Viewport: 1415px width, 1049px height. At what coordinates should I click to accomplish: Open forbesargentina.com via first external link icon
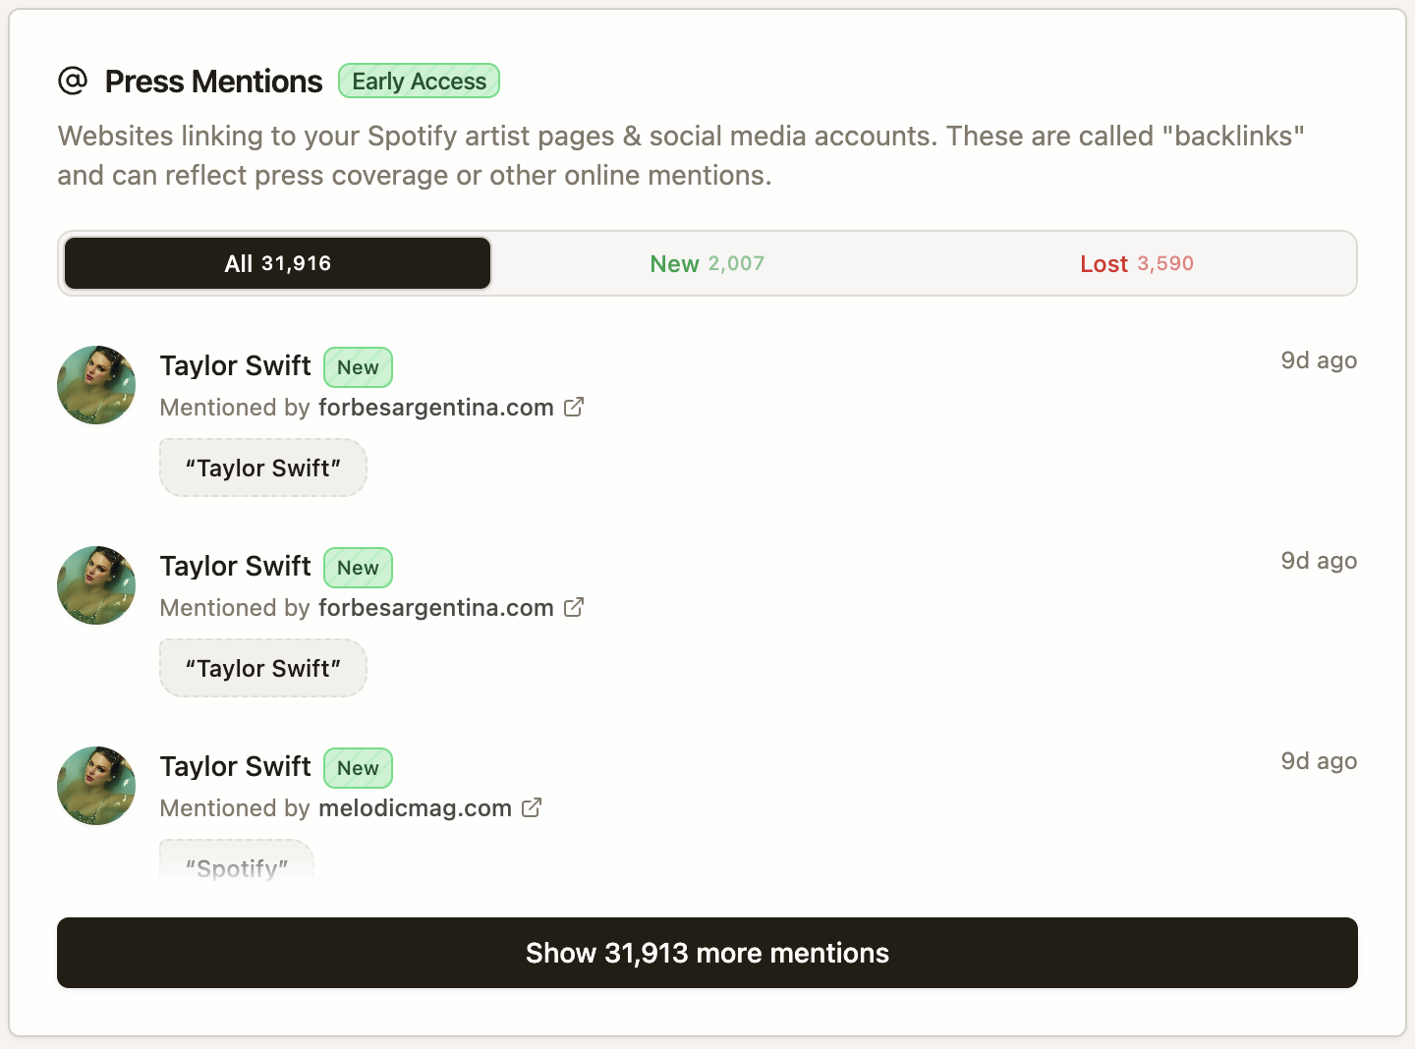574,407
